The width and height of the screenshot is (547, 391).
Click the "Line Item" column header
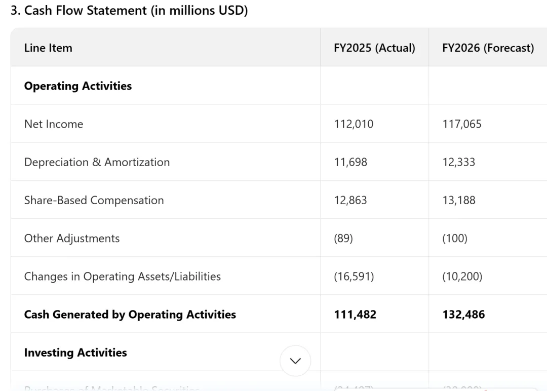point(48,48)
